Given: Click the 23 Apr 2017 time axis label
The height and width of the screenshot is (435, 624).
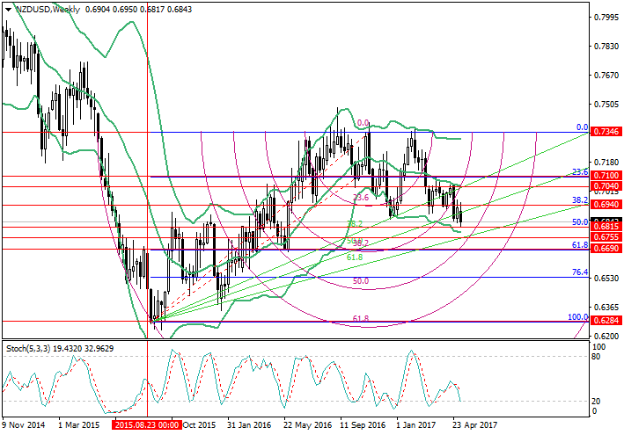Looking at the screenshot, I should (475, 425).
